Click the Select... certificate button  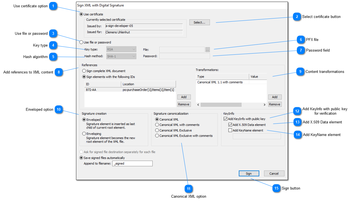pos(200,22)
